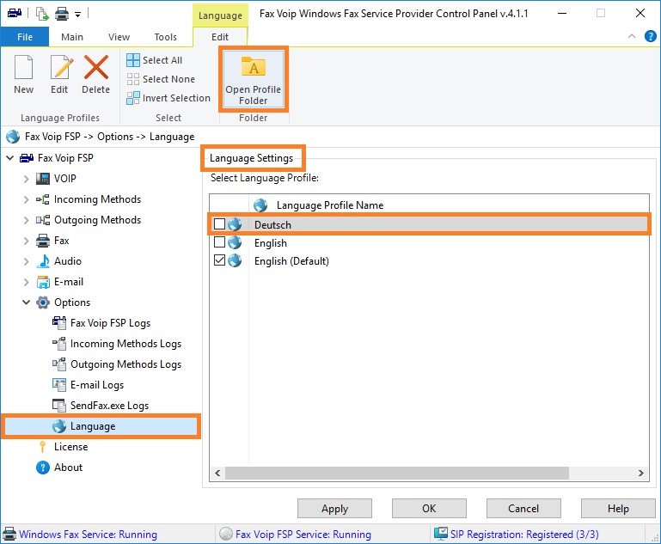Open the blue help question mark icon
Screen dimensions: 661x544
[650, 36]
